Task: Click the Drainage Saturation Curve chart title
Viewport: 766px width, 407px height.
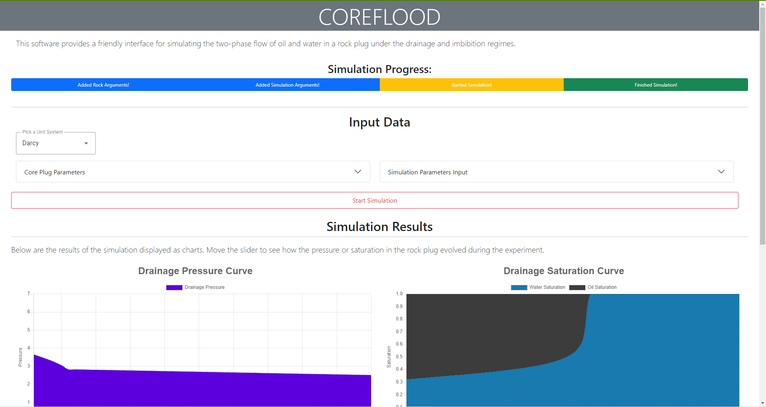Action: [x=564, y=271]
